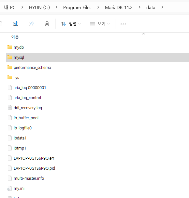189x198 pixels.
Task: Click the Delete trash can icon
Action: pyautogui.click(x=47, y=24)
